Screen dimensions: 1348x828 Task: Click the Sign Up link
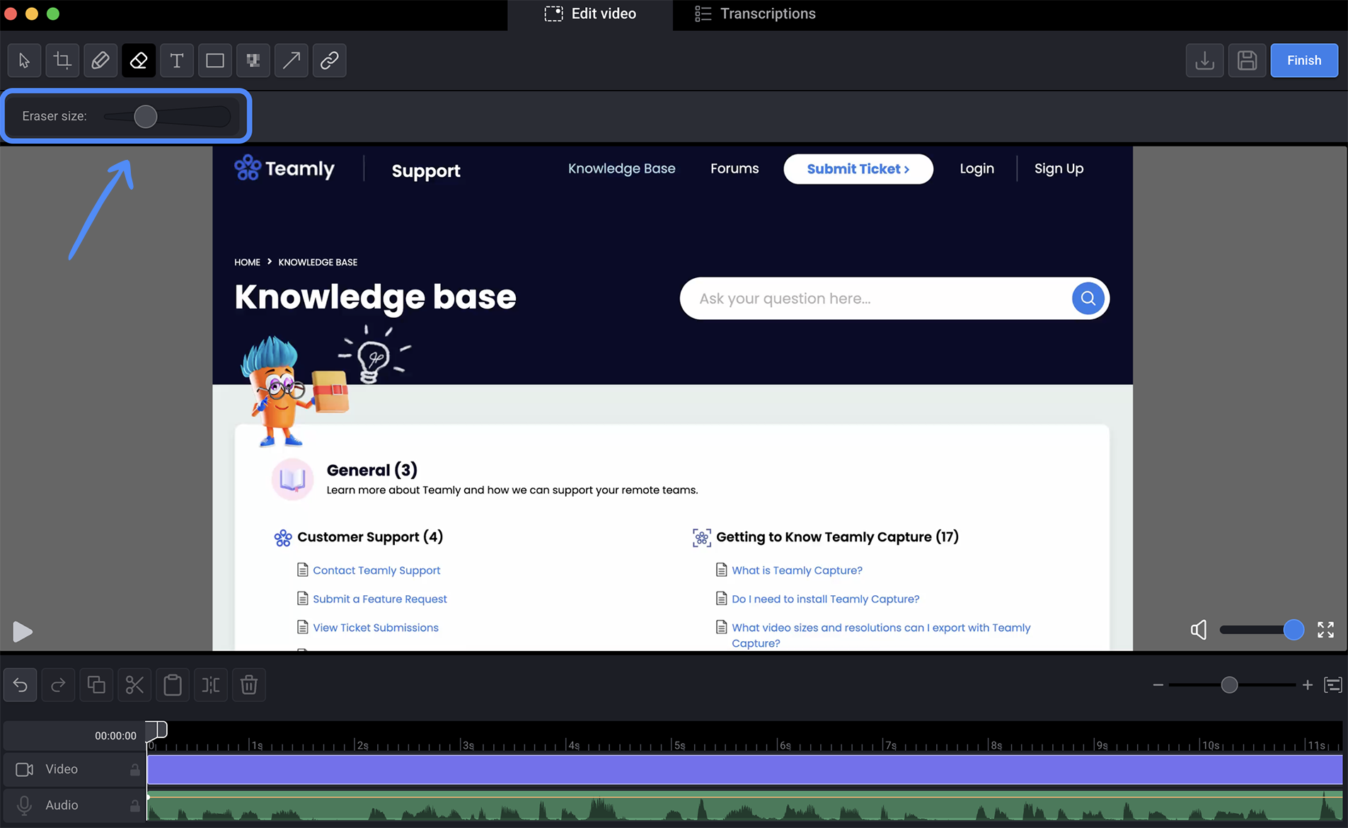tap(1059, 168)
